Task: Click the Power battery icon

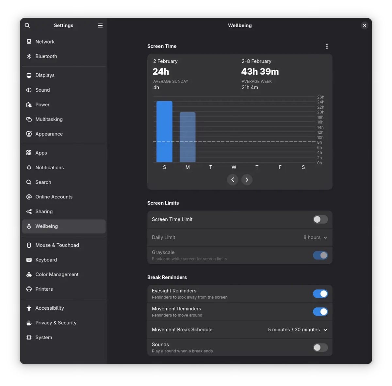Action: point(29,105)
